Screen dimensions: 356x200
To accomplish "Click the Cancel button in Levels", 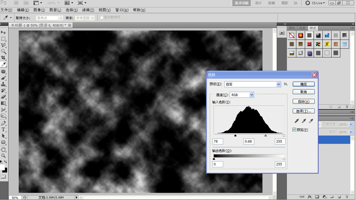I will (304, 92).
